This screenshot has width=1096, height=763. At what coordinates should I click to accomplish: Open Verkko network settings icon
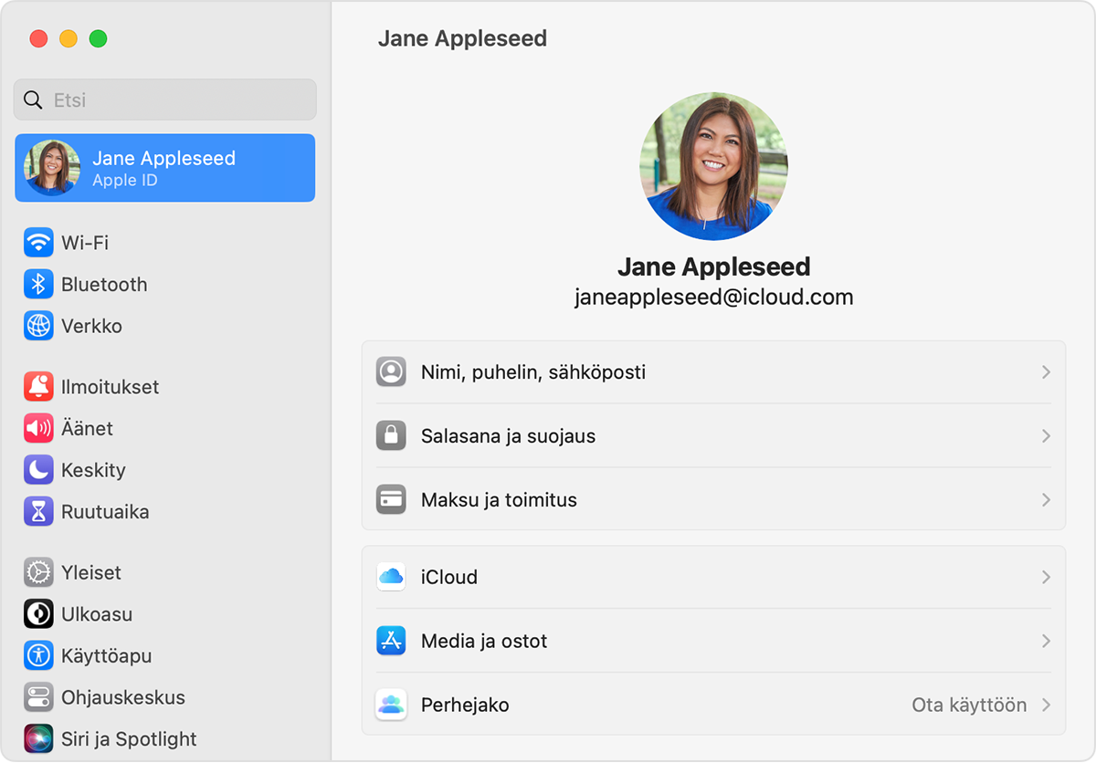[37, 326]
